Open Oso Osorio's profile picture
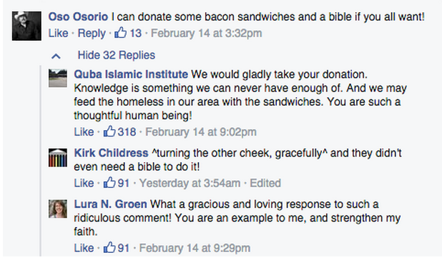Screen dimensions: 442x265 [x=26, y=26]
